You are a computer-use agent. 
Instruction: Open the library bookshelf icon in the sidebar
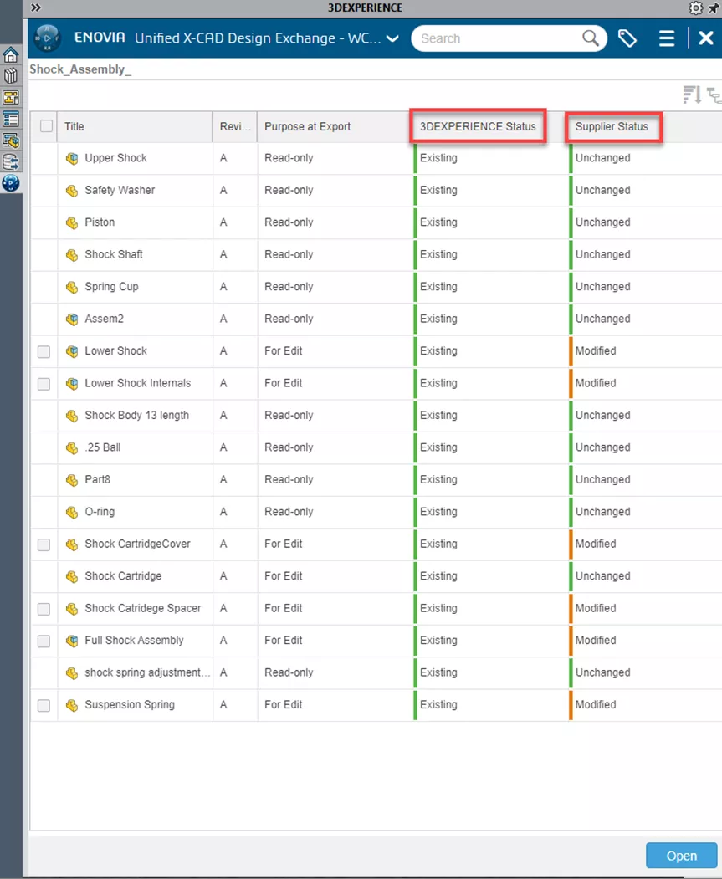pyautogui.click(x=11, y=75)
